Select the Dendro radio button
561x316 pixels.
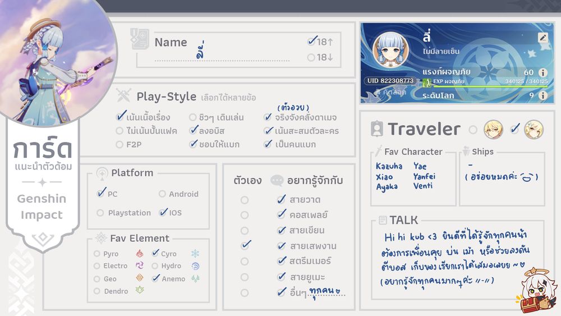coord(96,291)
